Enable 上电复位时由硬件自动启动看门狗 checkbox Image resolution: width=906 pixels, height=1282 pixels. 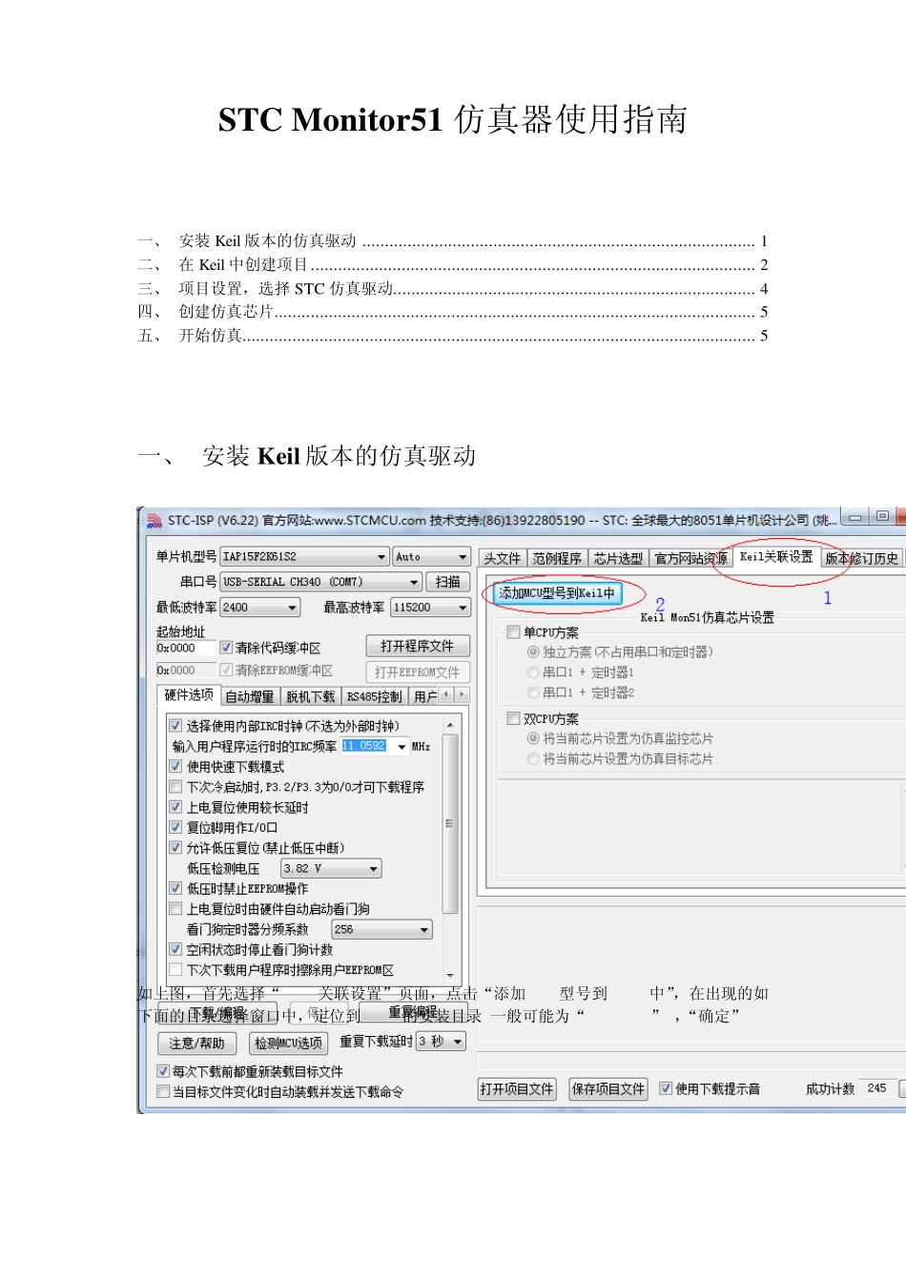point(175,909)
